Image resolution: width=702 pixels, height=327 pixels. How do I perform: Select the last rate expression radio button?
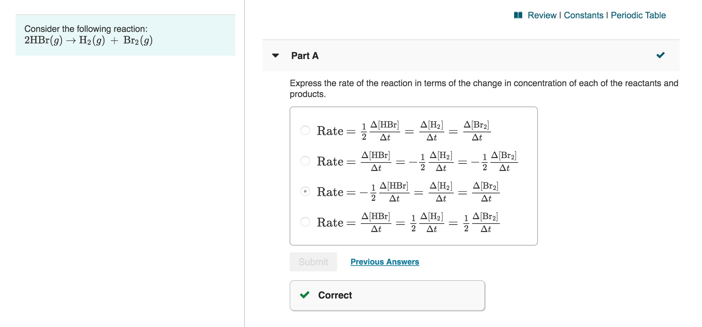(x=305, y=222)
